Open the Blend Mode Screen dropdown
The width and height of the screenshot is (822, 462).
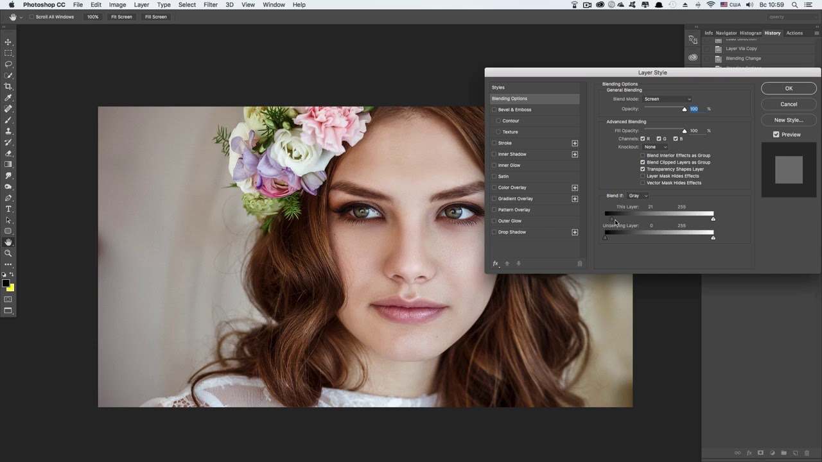tap(667, 99)
